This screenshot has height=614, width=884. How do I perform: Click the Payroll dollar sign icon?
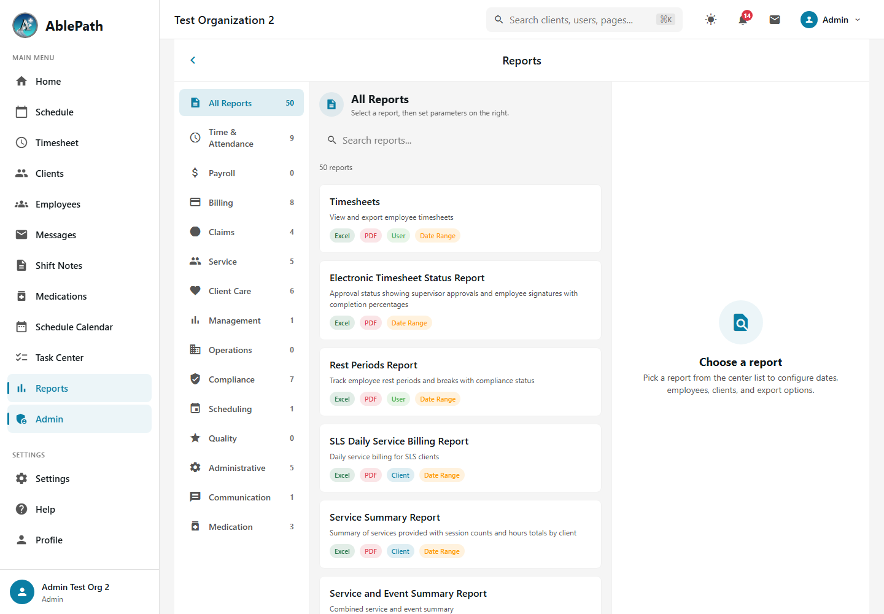[195, 173]
